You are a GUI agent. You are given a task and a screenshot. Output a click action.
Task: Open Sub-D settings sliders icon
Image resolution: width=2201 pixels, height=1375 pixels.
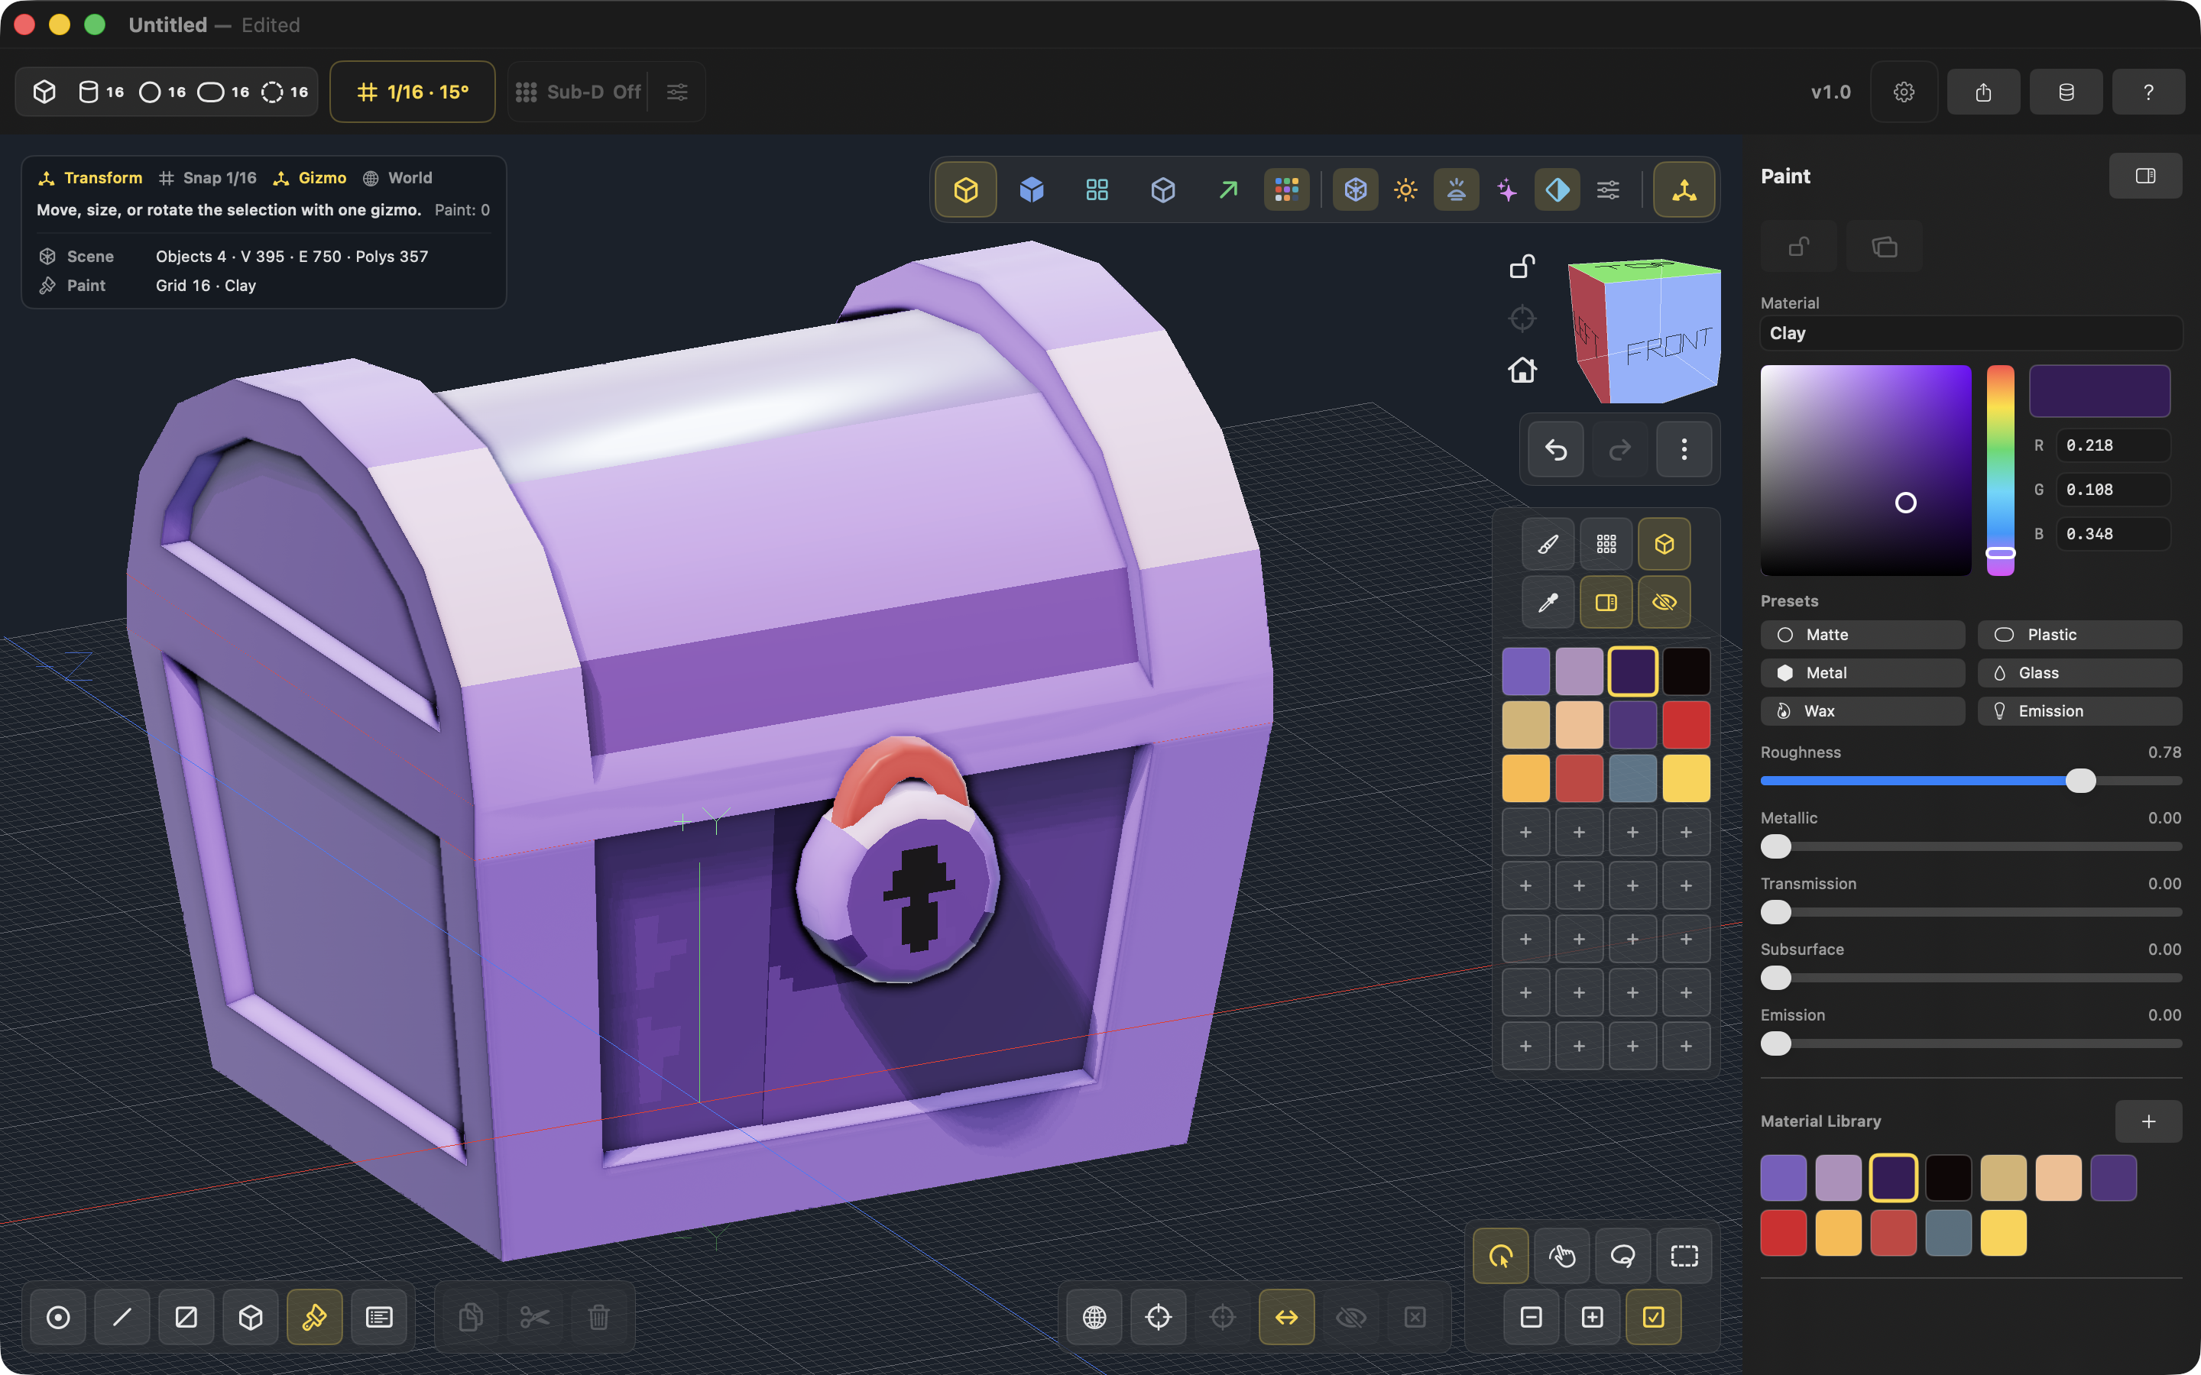pyautogui.click(x=678, y=92)
